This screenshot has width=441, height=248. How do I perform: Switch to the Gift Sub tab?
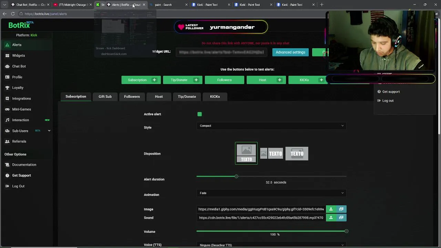pyautogui.click(x=105, y=97)
